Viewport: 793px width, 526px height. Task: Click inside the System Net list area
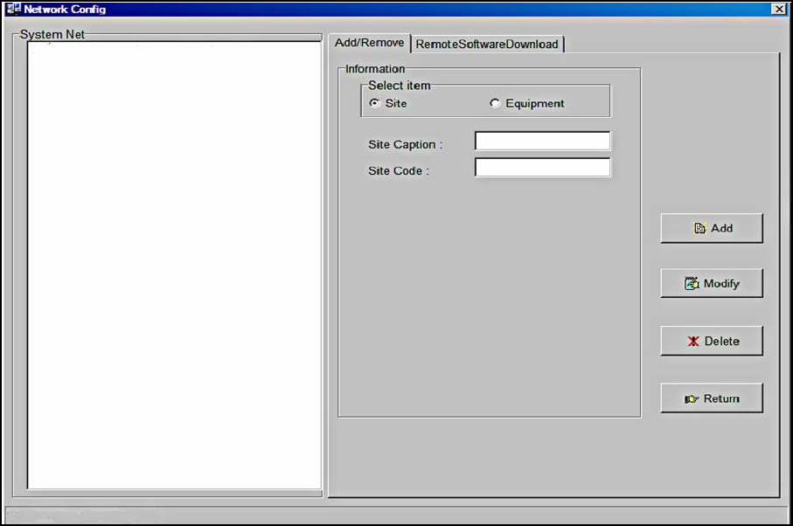[175, 266]
